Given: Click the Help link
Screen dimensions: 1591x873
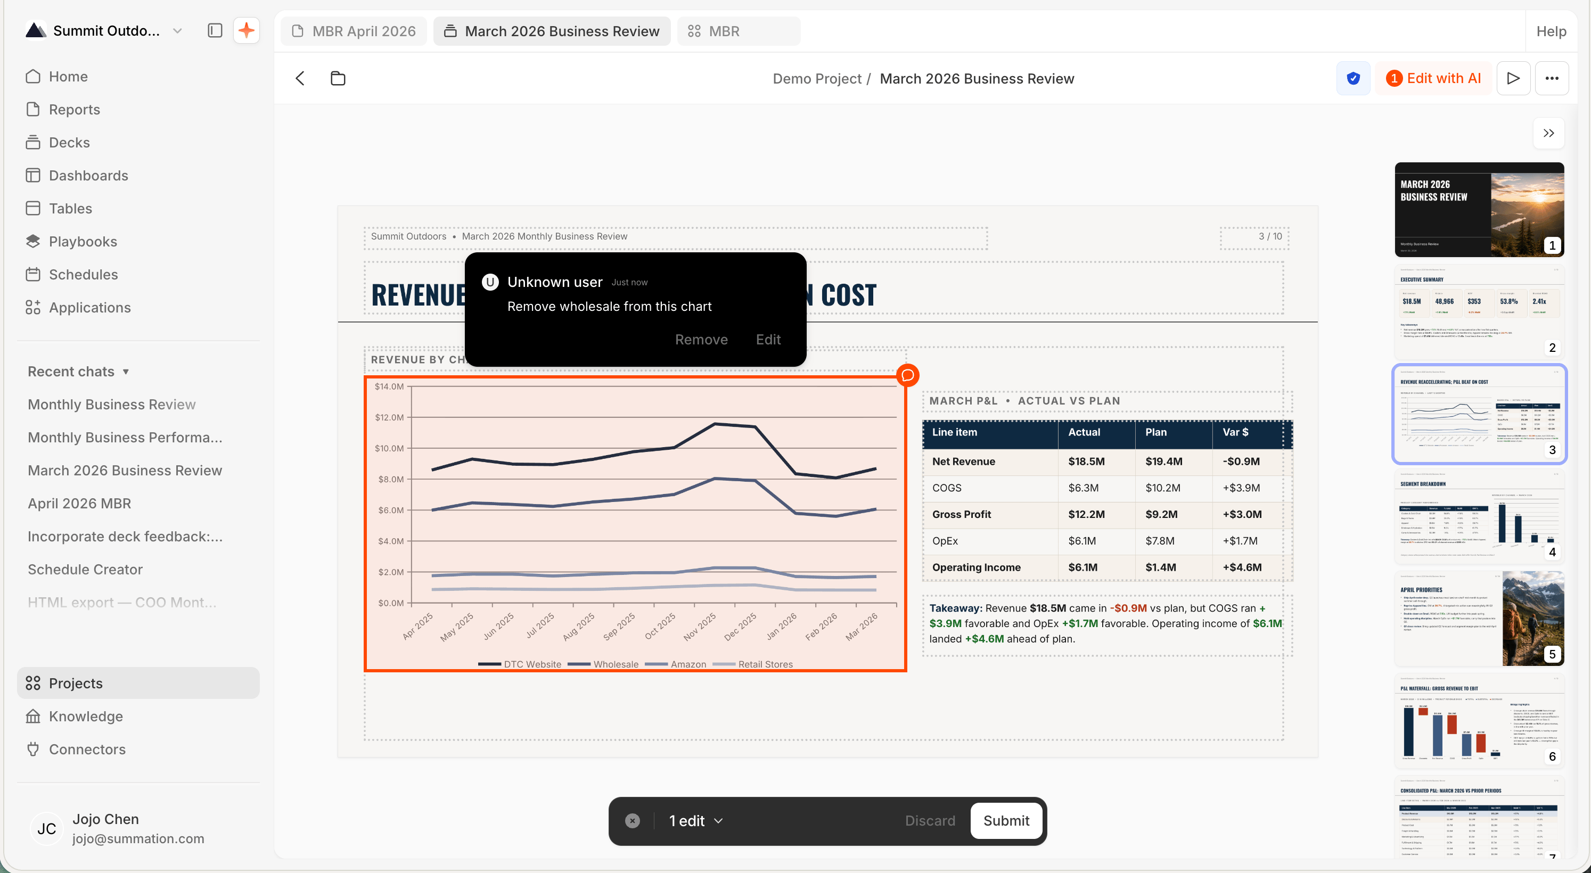Looking at the screenshot, I should tap(1551, 31).
